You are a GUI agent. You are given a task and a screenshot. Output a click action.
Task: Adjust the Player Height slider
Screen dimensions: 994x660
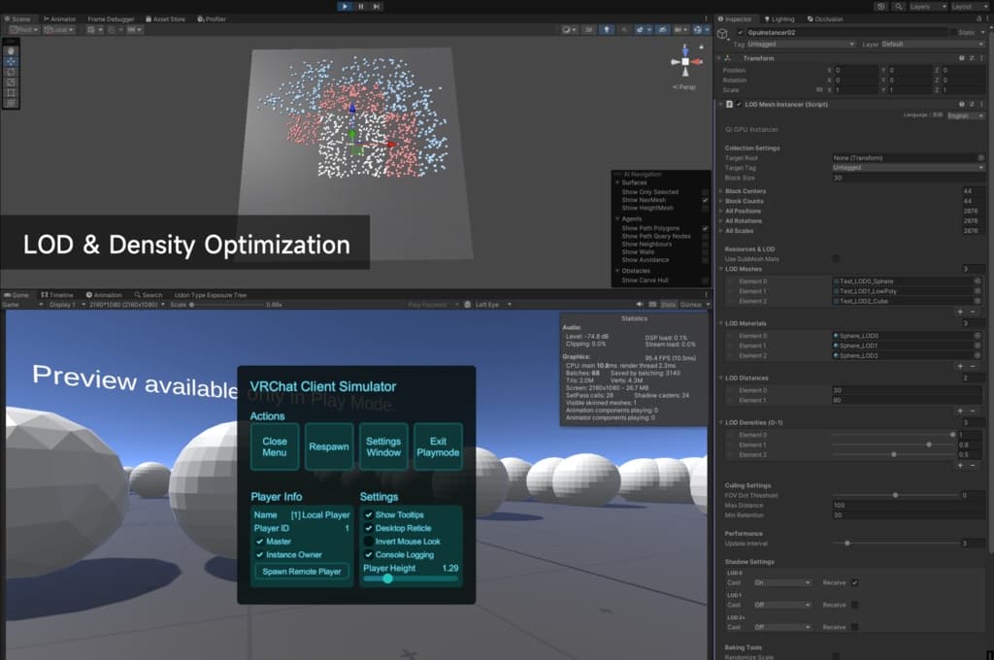pos(387,578)
